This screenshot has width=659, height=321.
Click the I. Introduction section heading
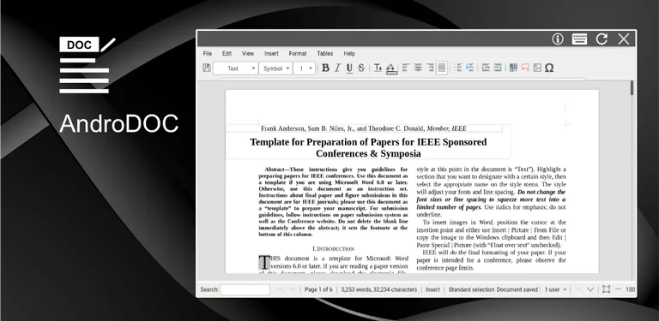[x=333, y=248]
